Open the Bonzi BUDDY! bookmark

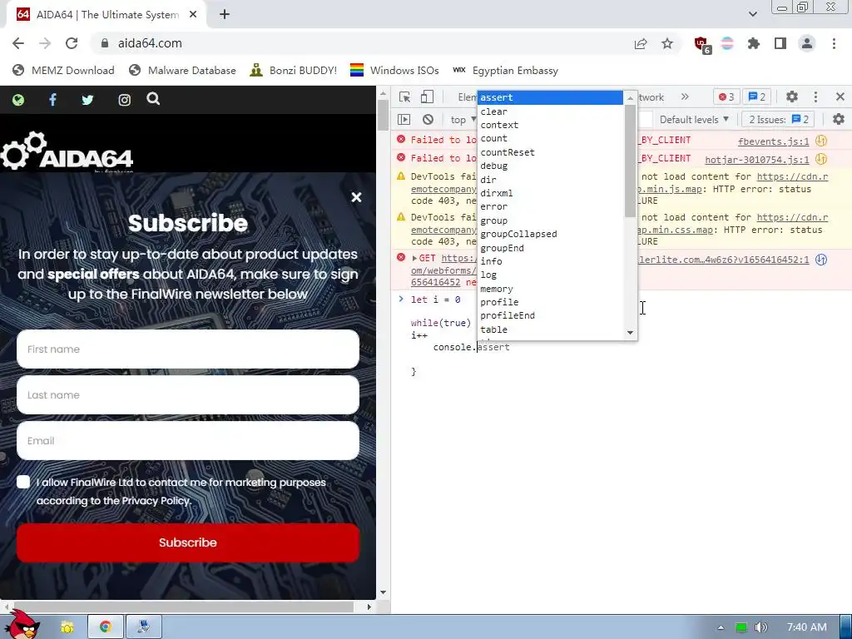(x=294, y=70)
